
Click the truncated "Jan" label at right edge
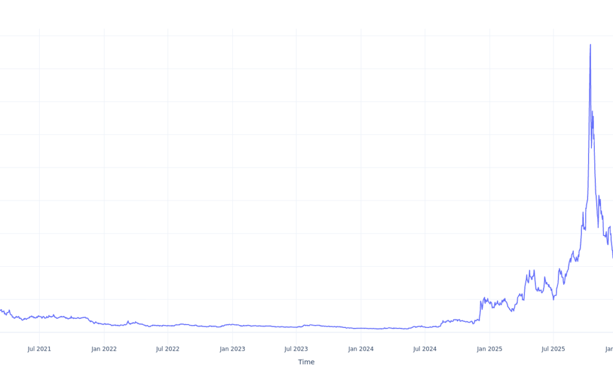pyautogui.click(x=610, y=349)
